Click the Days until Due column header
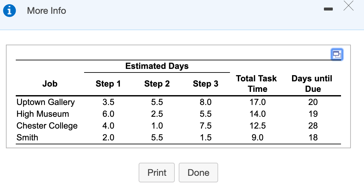 (x=312, y=84)
